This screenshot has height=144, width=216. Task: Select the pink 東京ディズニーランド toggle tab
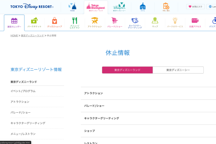click(x=127, y=70)
